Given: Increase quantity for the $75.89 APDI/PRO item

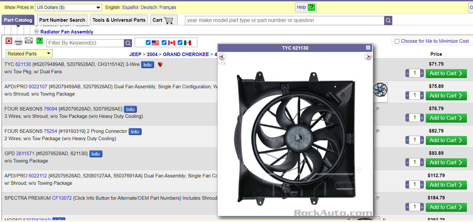Looking at the screenshot, I should tap(422, 96).
